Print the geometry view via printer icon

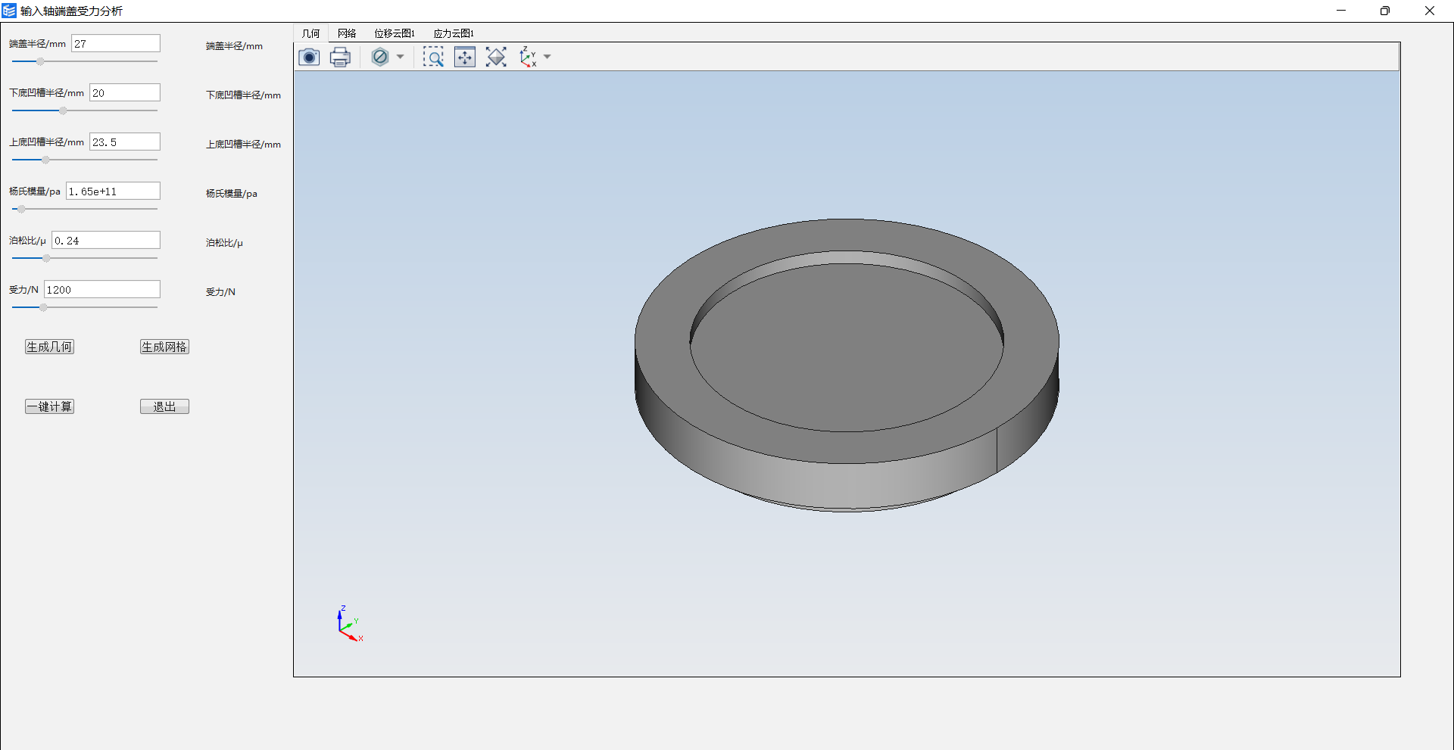[x=341, y=57]
